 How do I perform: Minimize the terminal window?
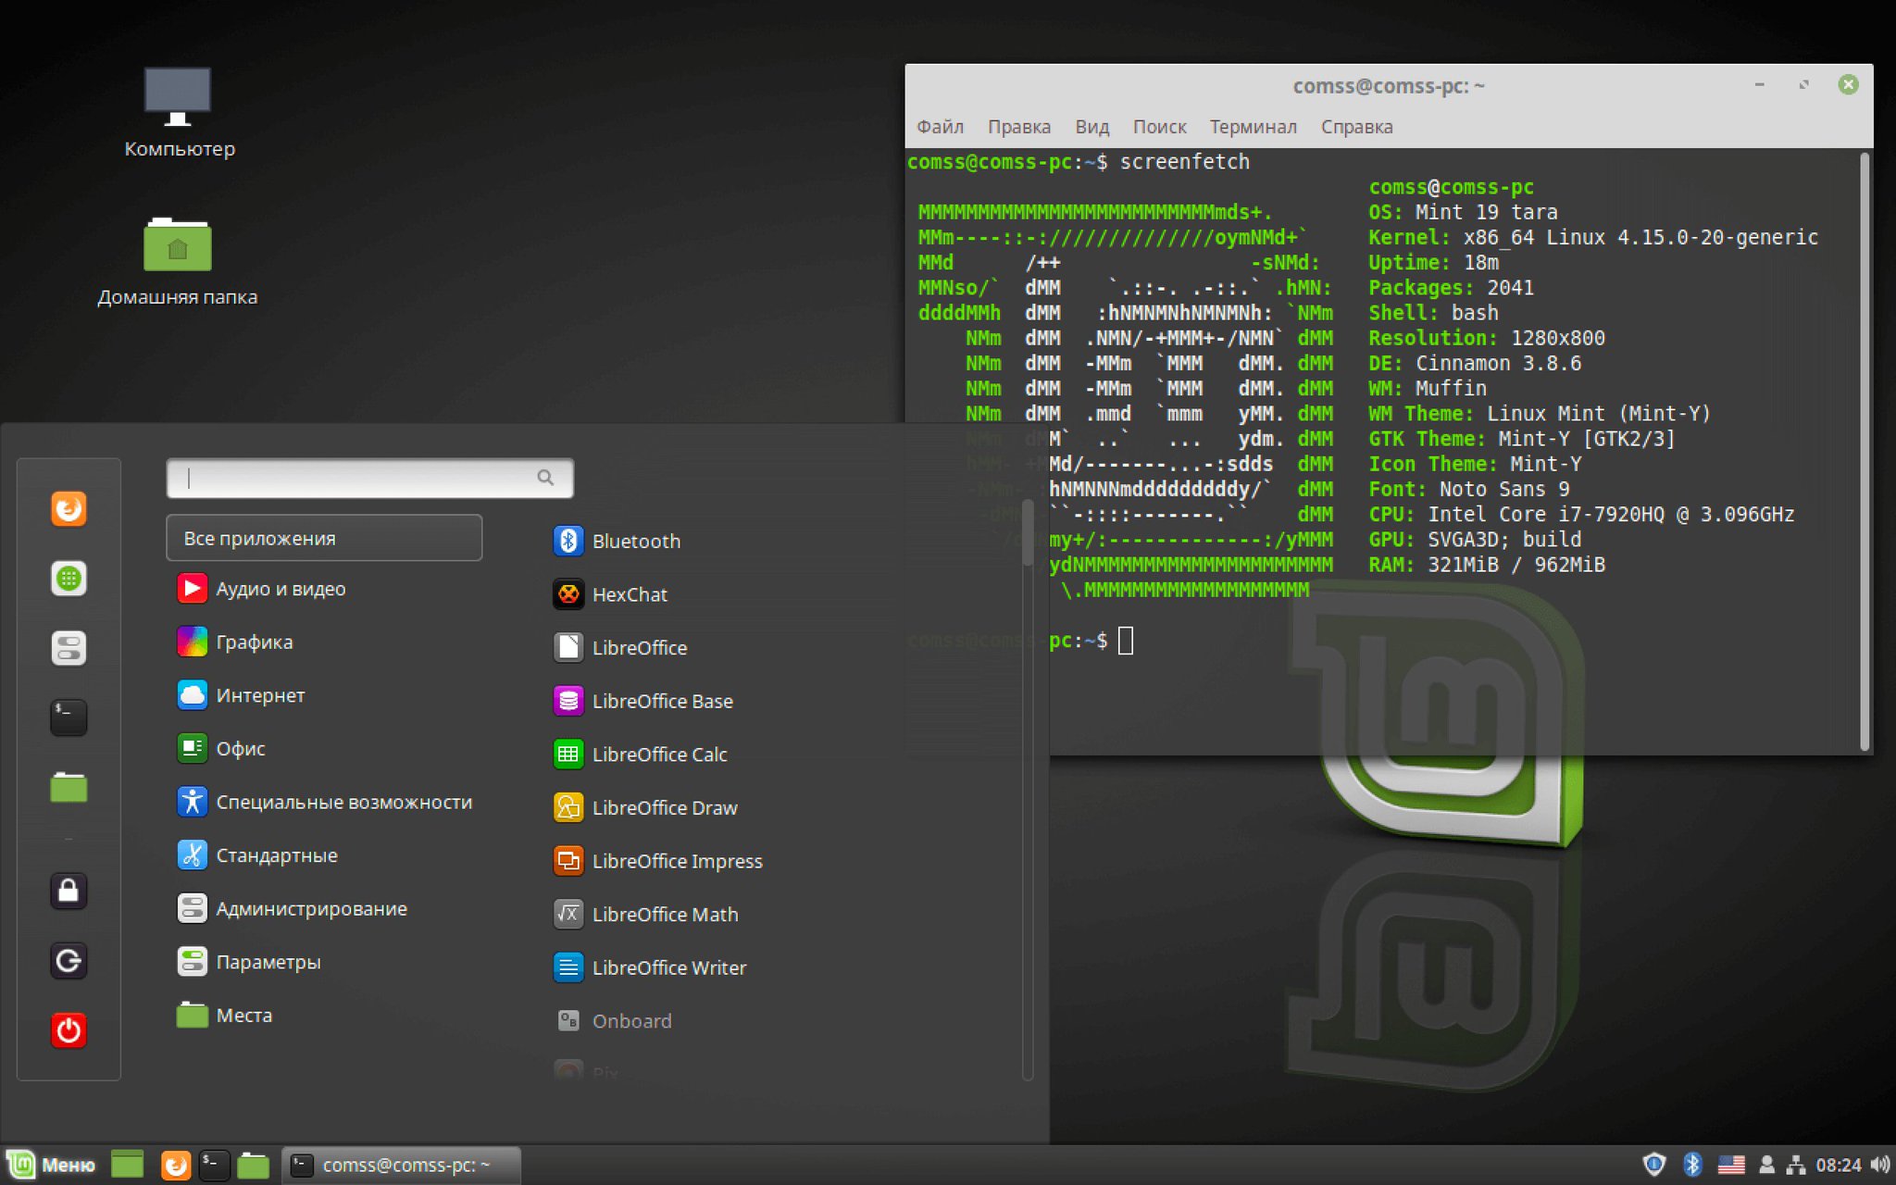pos(1759,85)
